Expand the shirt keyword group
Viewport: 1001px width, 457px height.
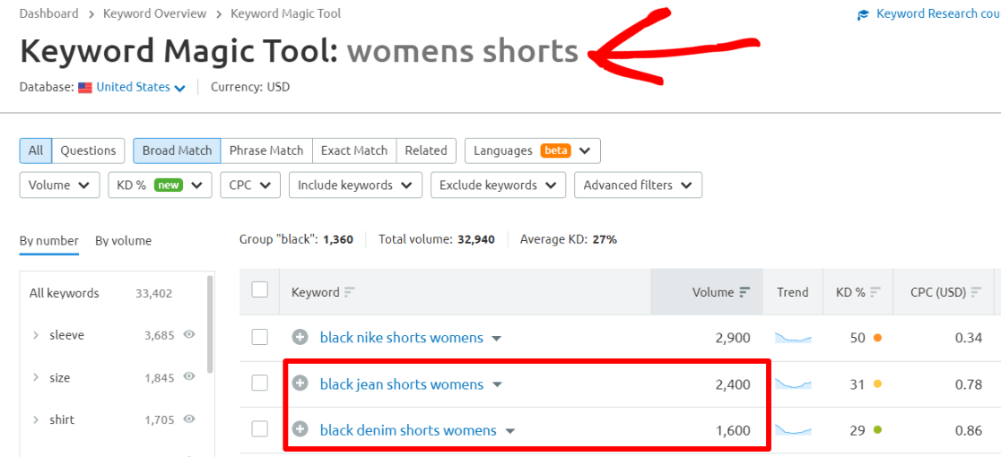[37, 420]
